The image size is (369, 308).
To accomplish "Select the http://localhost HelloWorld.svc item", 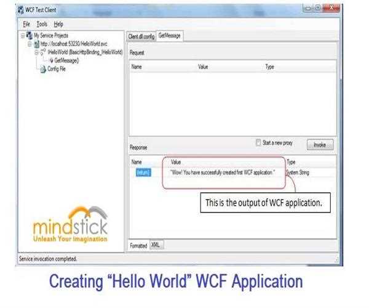I will [74, 44].
